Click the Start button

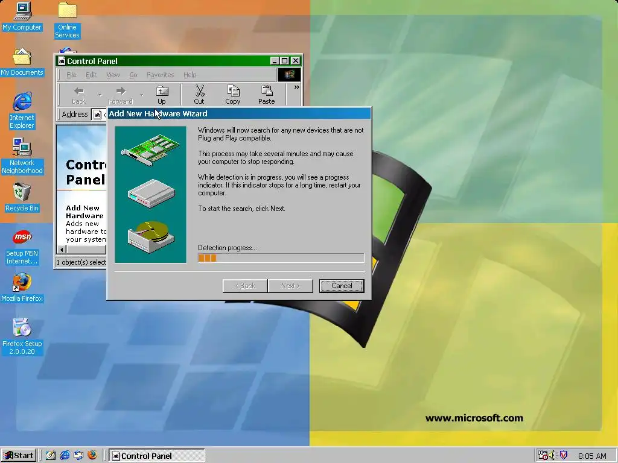pyautogui.click(x=19, y=456)
